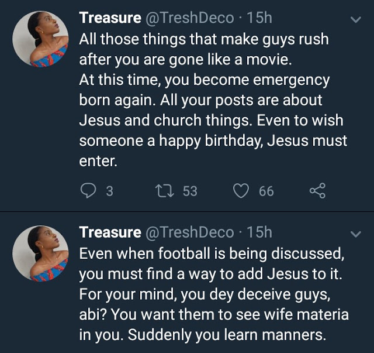This screenshot has width=374, height=353.
Task: Retweet the first tweet via arrows icon
Action: tap(164, 191)
